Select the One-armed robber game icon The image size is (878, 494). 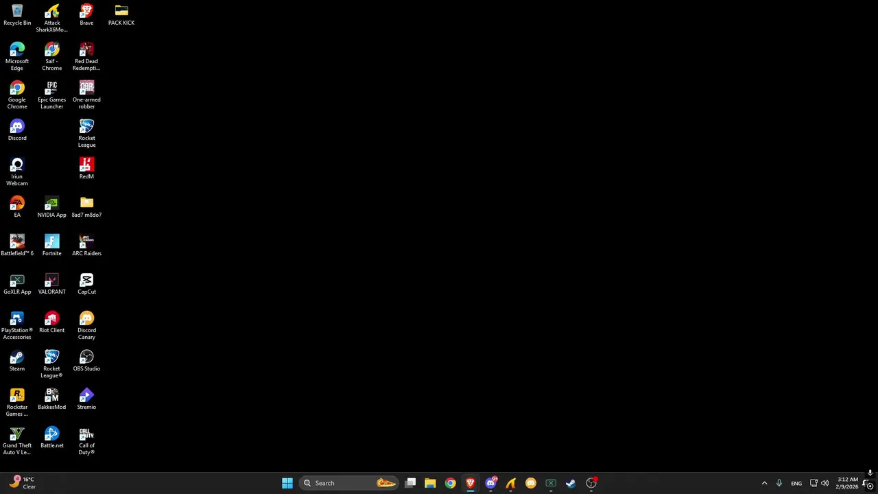pyautogui.click(x=86, y=95)
